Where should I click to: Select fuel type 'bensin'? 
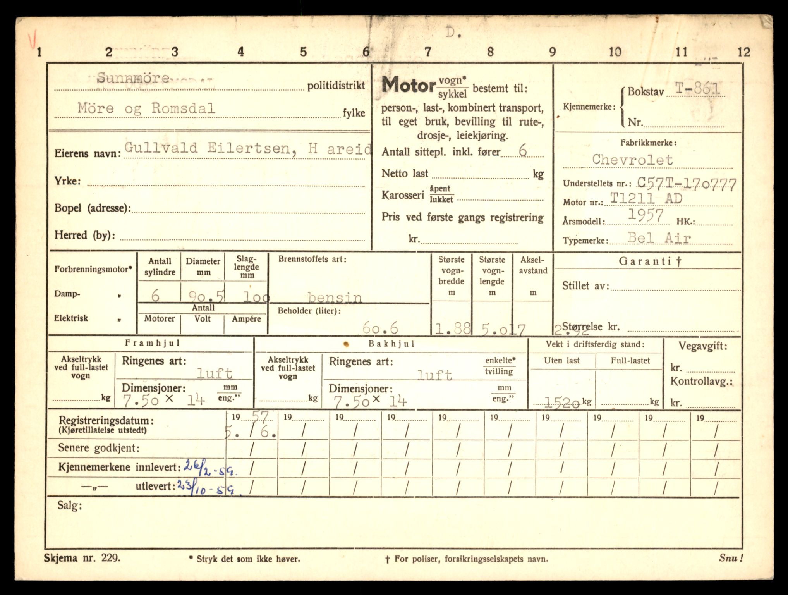(335, 297)
